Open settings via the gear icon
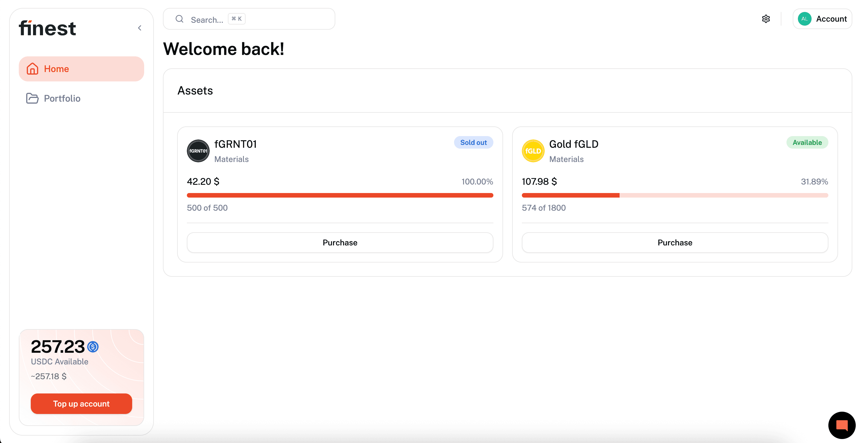Viewport: 858px width, 443px height. 766,19
